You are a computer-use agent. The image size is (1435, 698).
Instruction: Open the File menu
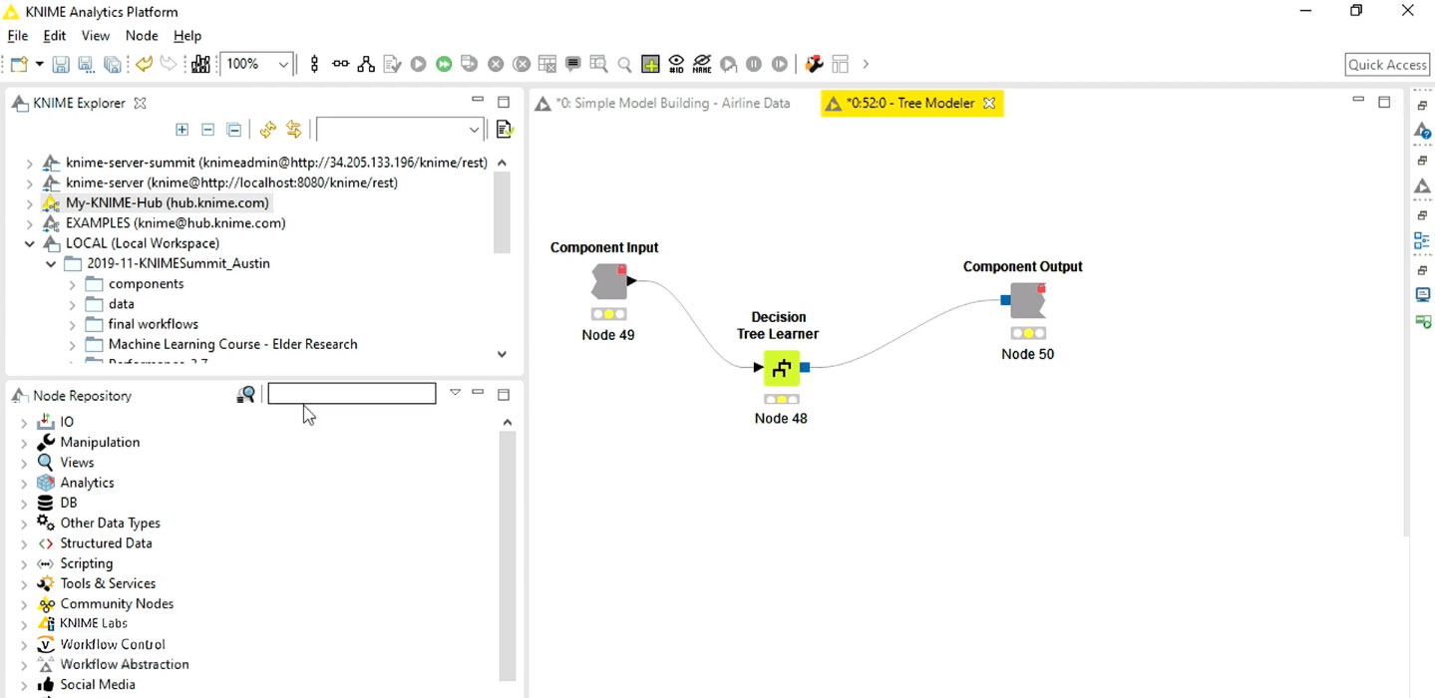18,36
